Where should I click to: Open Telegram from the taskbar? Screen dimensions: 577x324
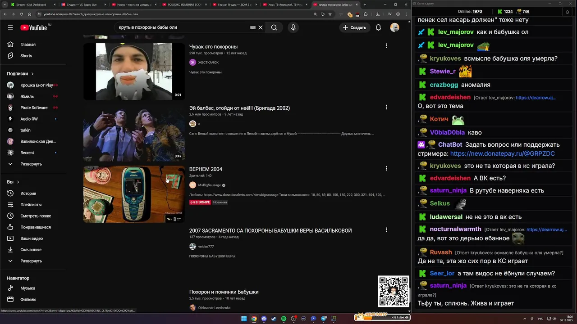coord(323,319)
